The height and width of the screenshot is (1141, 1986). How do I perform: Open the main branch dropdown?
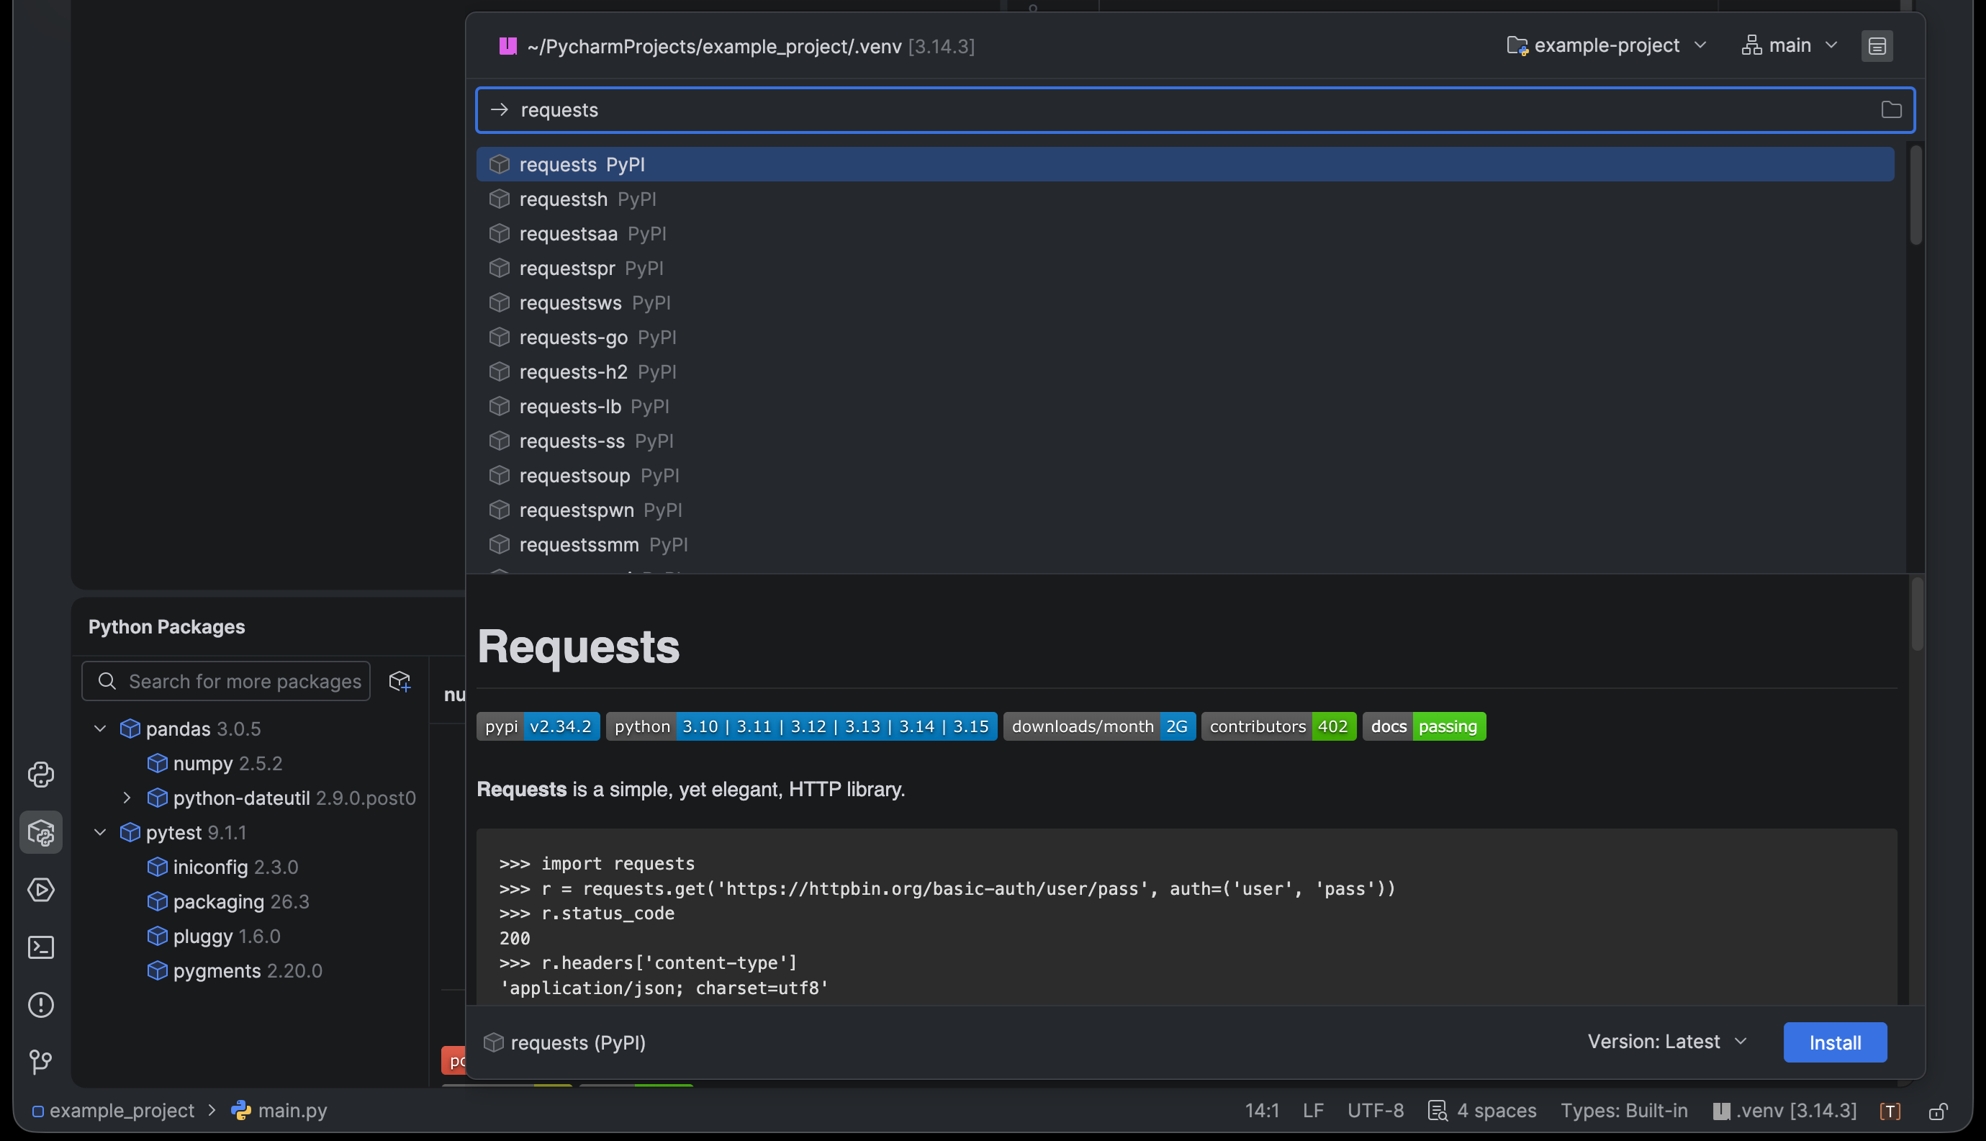point(1789,45)
